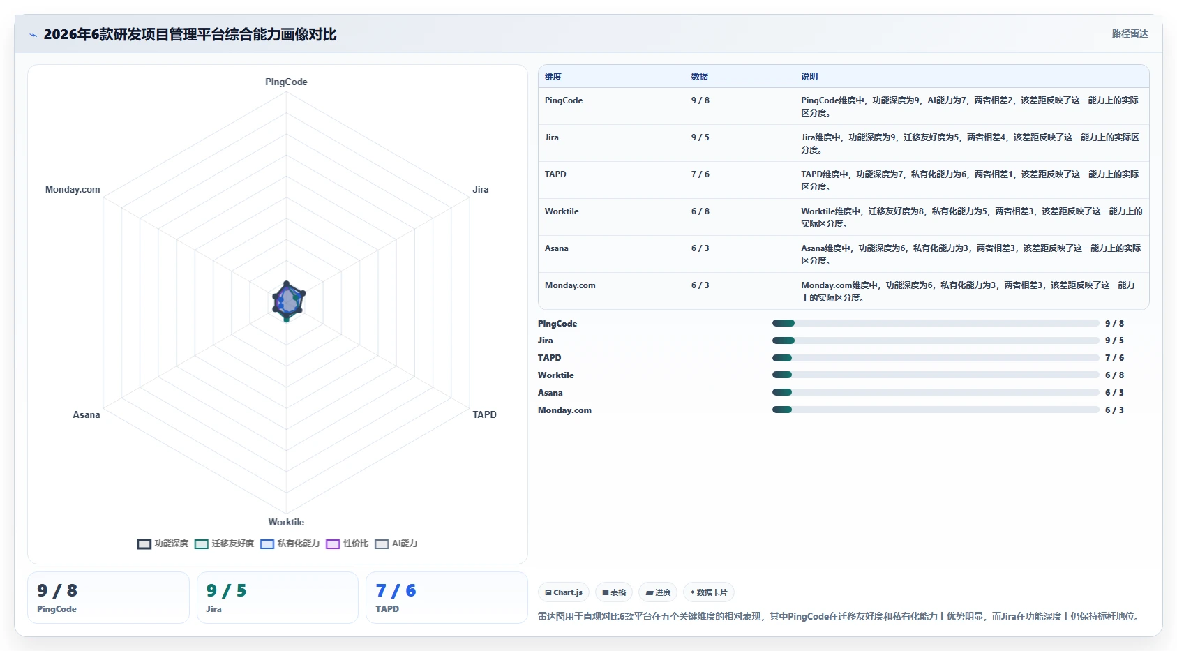Viewport: 1177px width, 651px height.
Task: Click the 9 / 5 cell in the table's Jira row
Action: coord(700,137)
